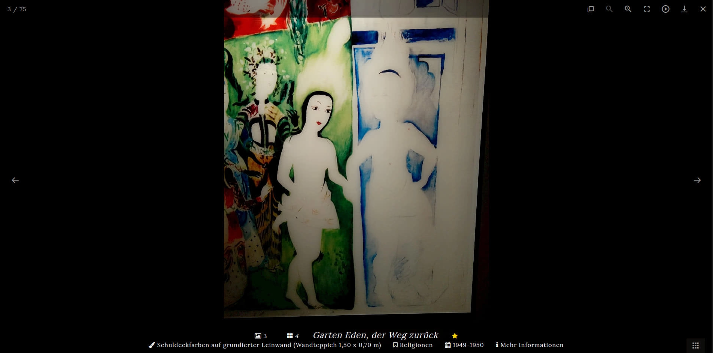Viewport: 719px width, 353px height.
Task: Start the slideshow autoplay
Action: [665, 9]
